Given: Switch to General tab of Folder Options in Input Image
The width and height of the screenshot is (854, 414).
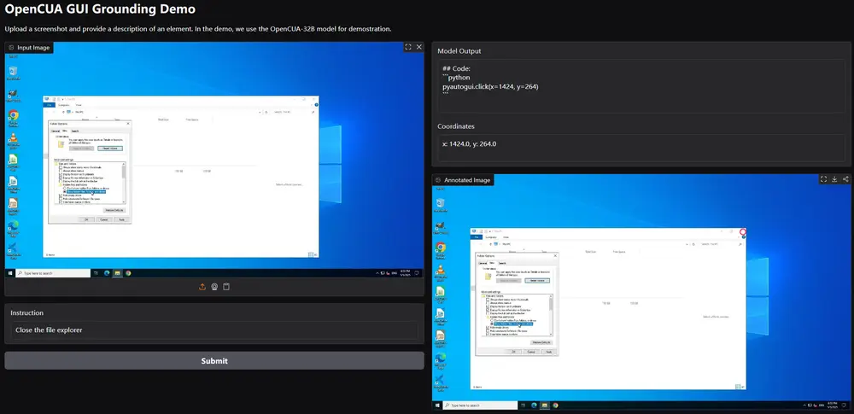Looking at the screenshot, I should [55, 131].
